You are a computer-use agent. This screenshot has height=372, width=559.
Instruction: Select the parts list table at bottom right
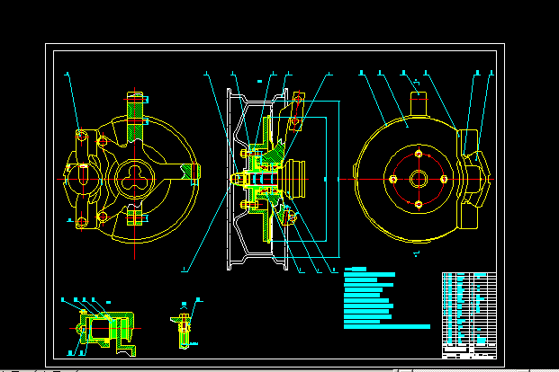(468, 314)
